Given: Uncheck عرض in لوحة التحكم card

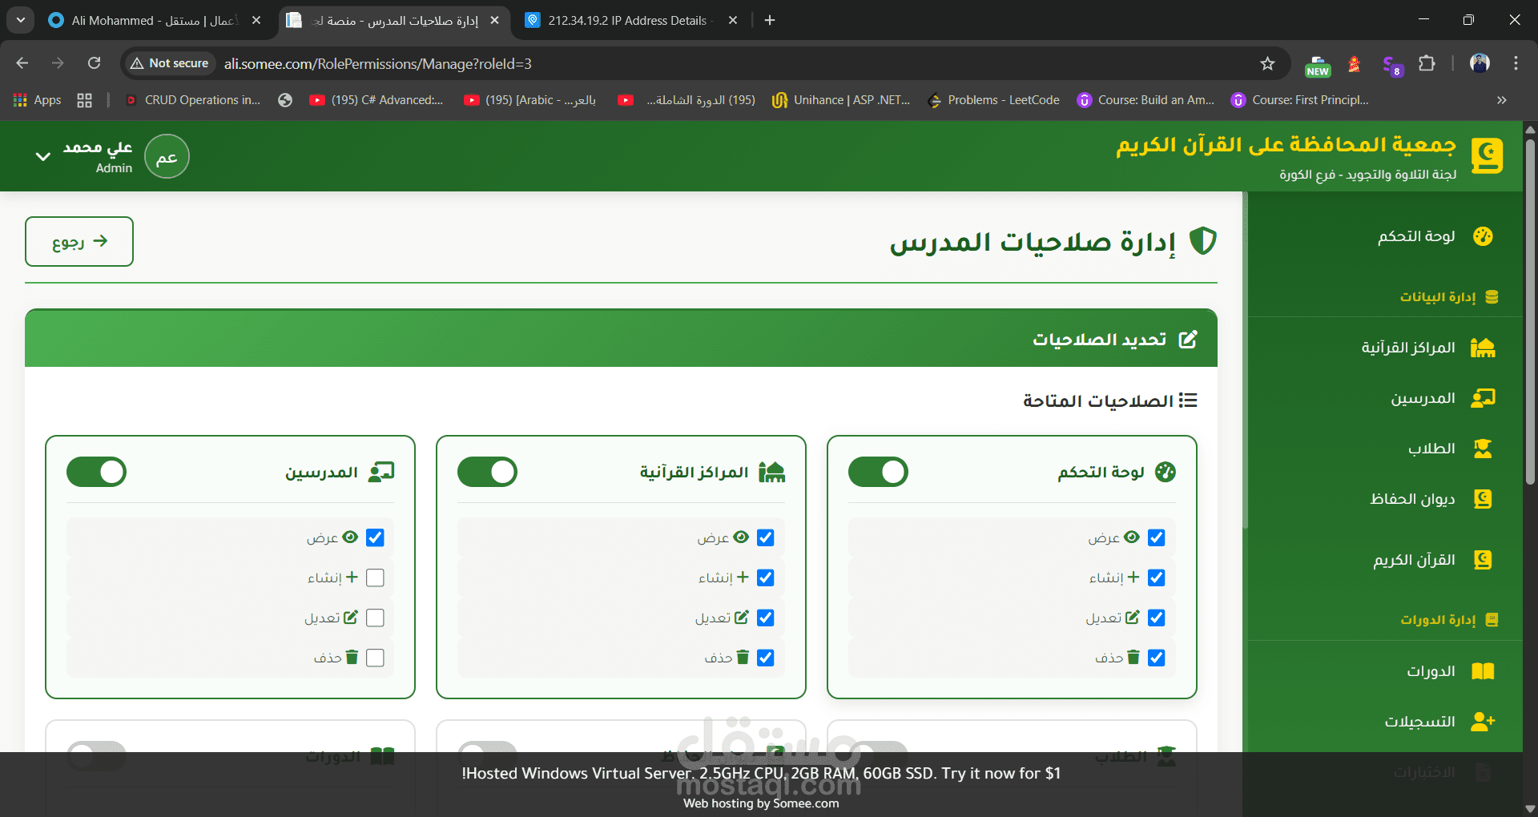Looking at the screenshot, I should pyautogui.click(x=1156, y=537).
